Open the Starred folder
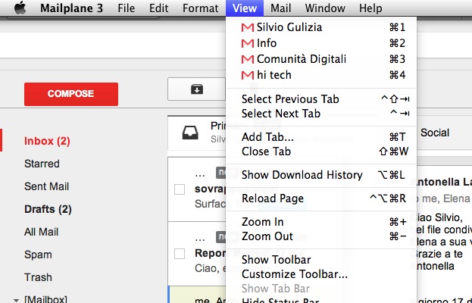Viewport: 472px width, 303px height. (x=42, y=164)
